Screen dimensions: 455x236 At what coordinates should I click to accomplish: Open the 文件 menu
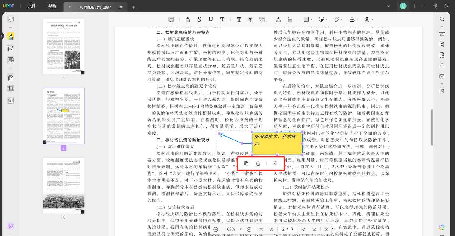click(x=32, y=6)
